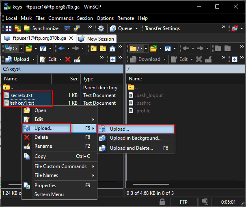Click the remote New plus icon
Screen dimensions: 246x207
(235, 59)
